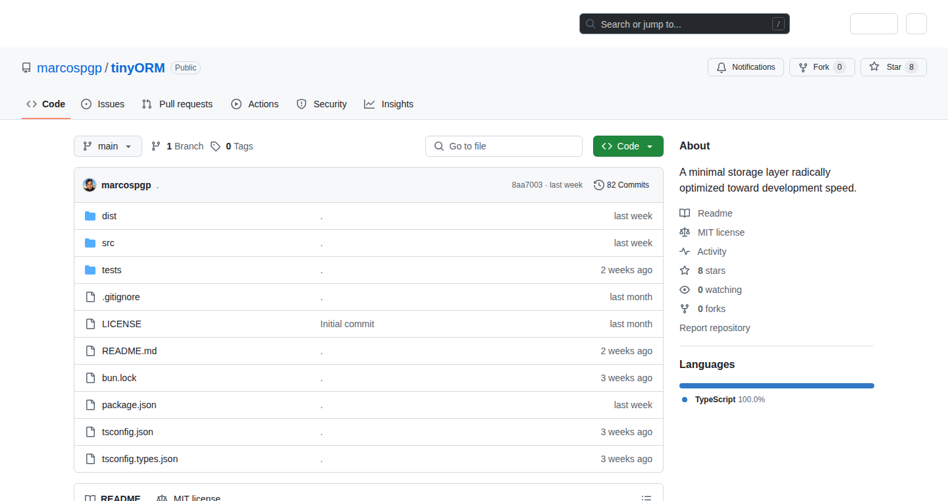
Task: Open the Readme link in About
Action: pyautogui.click(x=715, y=213)
